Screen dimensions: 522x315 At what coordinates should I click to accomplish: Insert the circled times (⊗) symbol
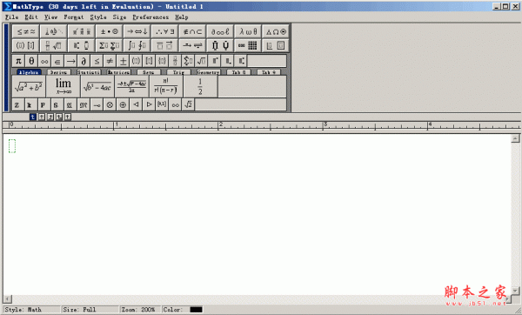[x=110, y=105]
